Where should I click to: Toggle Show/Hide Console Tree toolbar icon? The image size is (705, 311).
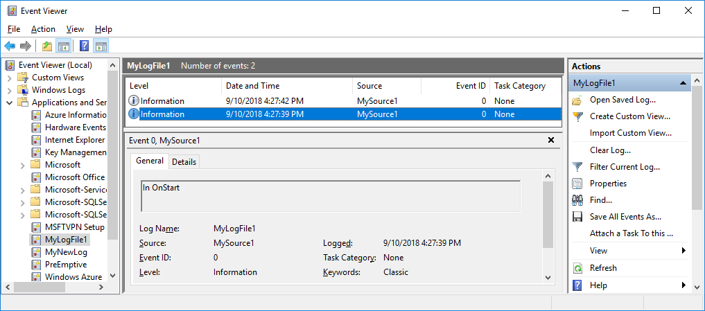pos(62,46)
